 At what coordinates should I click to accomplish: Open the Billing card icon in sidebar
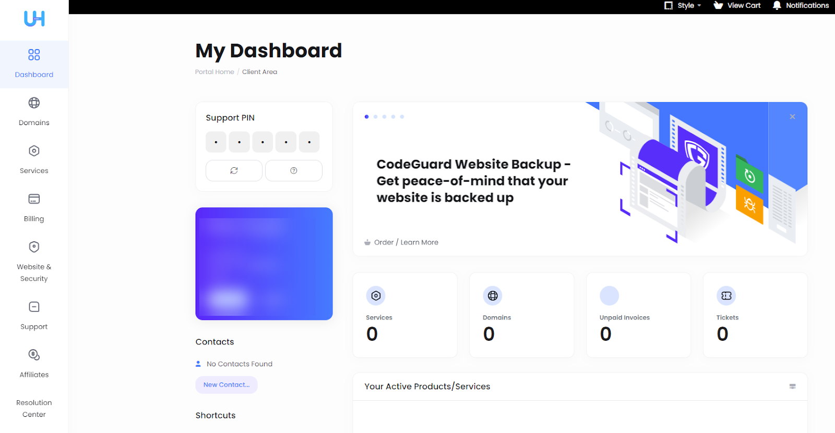(x=34, y=199)
